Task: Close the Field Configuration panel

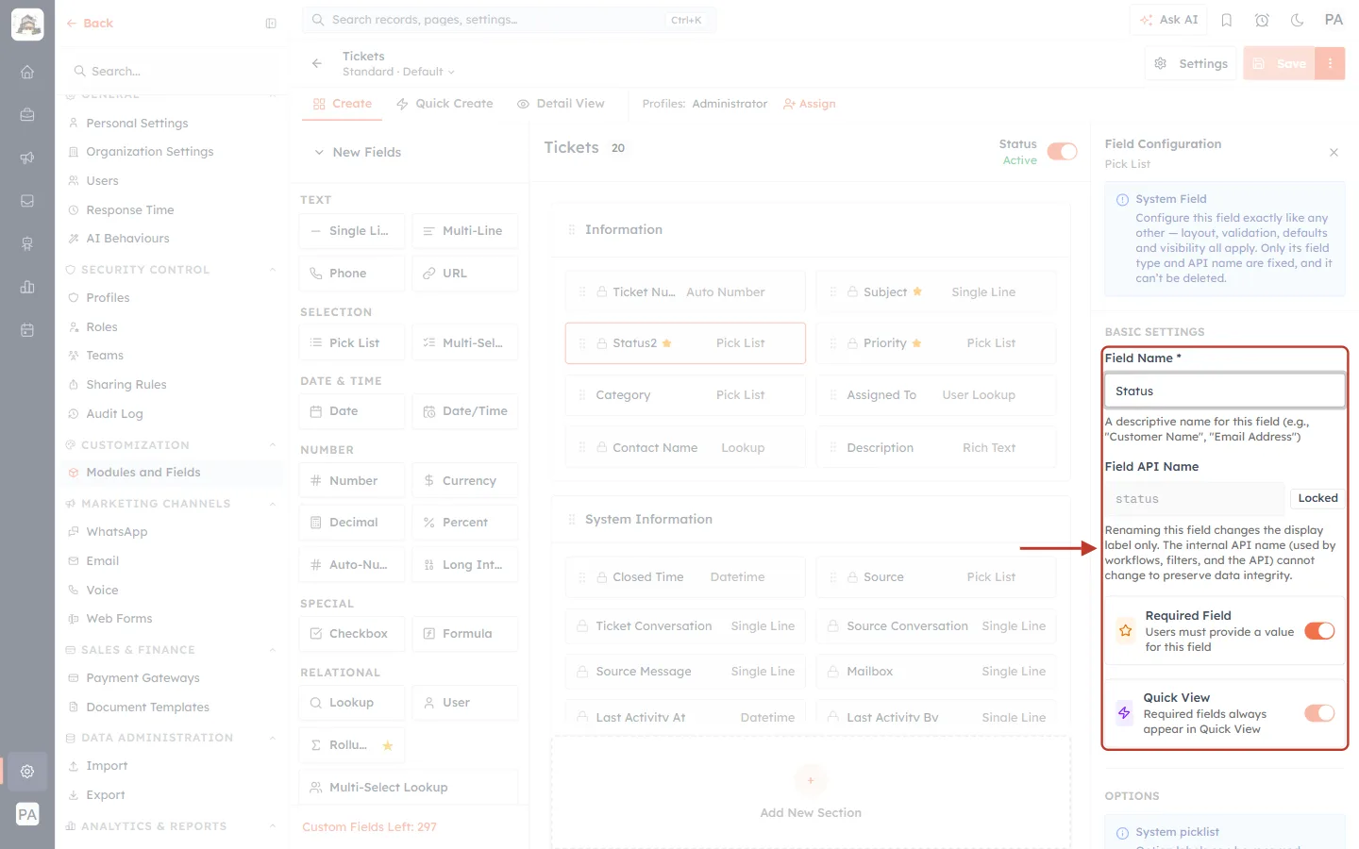Action: (1334, 152)
